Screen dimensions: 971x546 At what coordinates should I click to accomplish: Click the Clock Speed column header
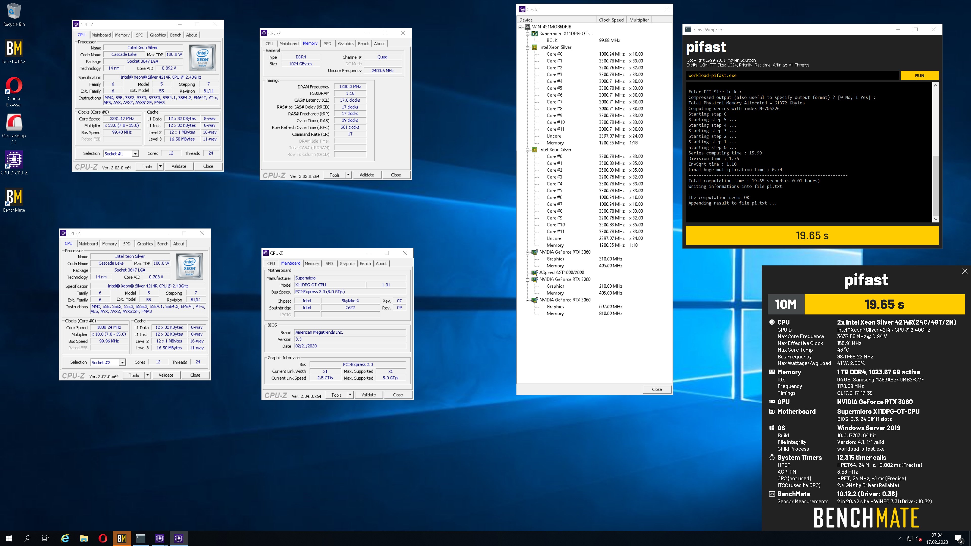[x=611, y=20]
